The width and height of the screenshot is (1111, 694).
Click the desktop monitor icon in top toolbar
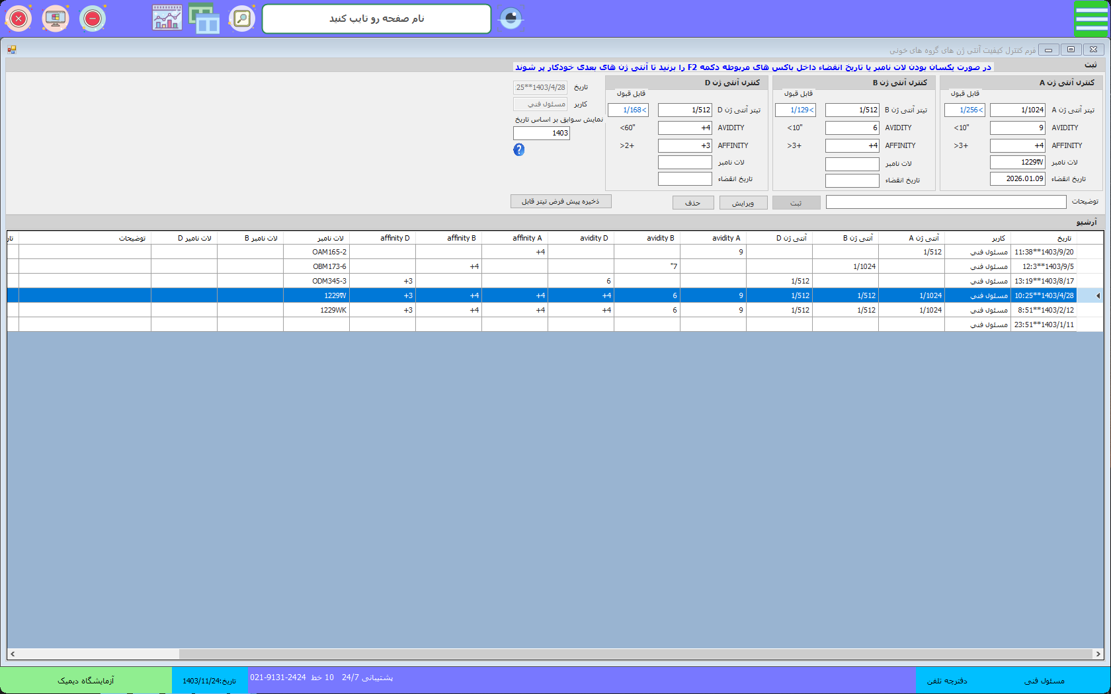[56, 19]
